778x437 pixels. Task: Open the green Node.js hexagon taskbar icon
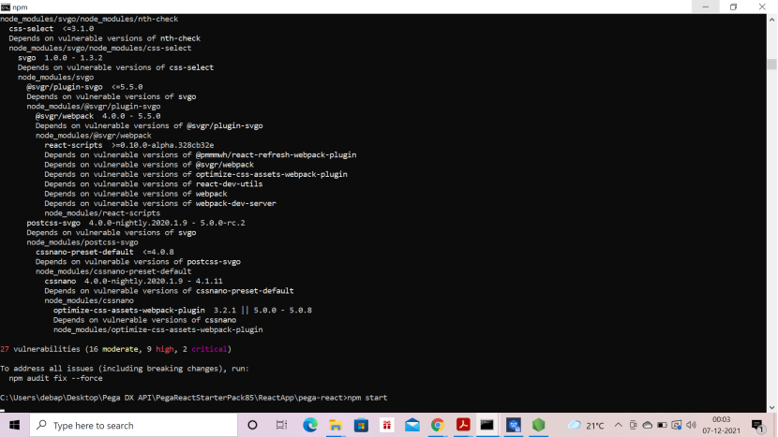pyautogui.click(x=539, y=425)
